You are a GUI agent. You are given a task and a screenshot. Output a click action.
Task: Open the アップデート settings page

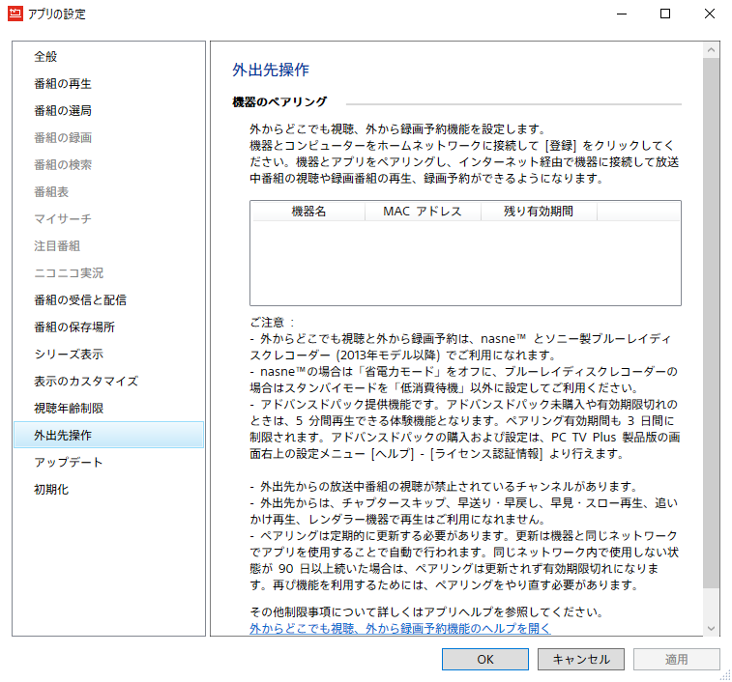point(68,463)
